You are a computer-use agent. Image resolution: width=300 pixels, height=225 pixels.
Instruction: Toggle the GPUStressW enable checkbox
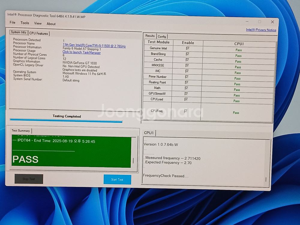point(186,94)
